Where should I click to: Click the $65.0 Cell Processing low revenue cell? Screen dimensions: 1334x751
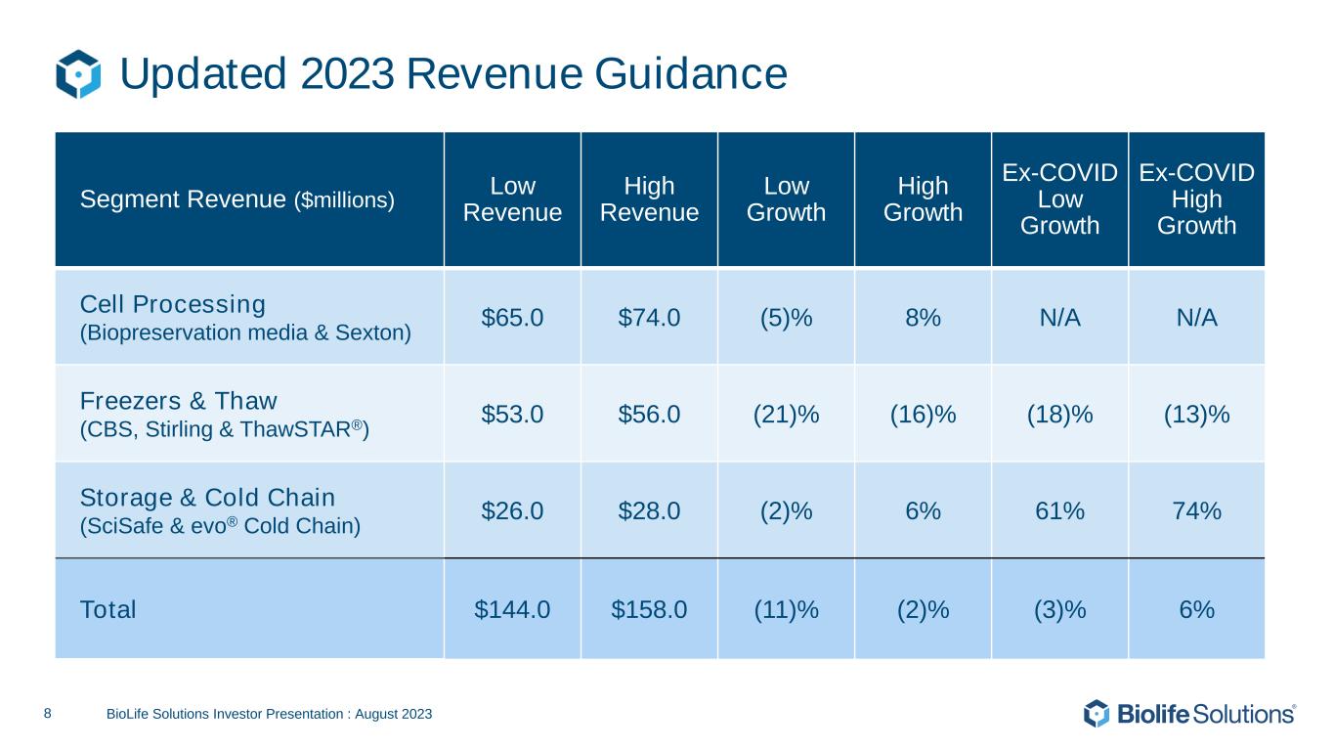512,318
